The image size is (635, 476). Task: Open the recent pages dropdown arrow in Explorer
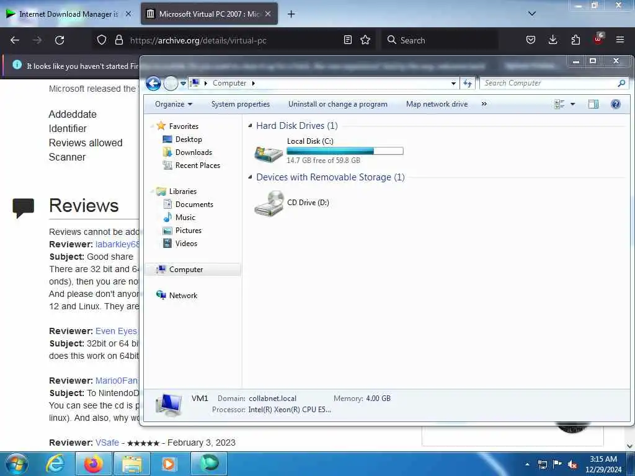click(183, 84)
